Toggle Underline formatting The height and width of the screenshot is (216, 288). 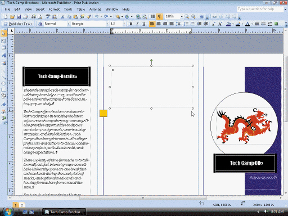tap(143, 24)
